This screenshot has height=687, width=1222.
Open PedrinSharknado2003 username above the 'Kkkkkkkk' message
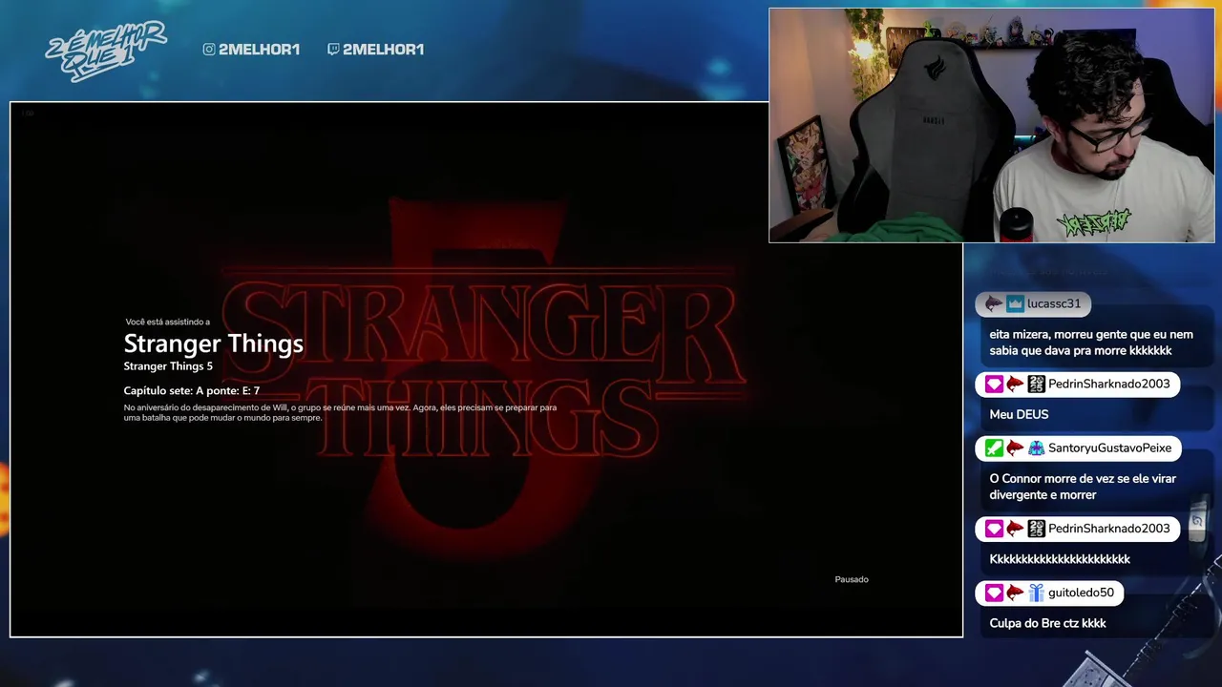point(1108,529)
